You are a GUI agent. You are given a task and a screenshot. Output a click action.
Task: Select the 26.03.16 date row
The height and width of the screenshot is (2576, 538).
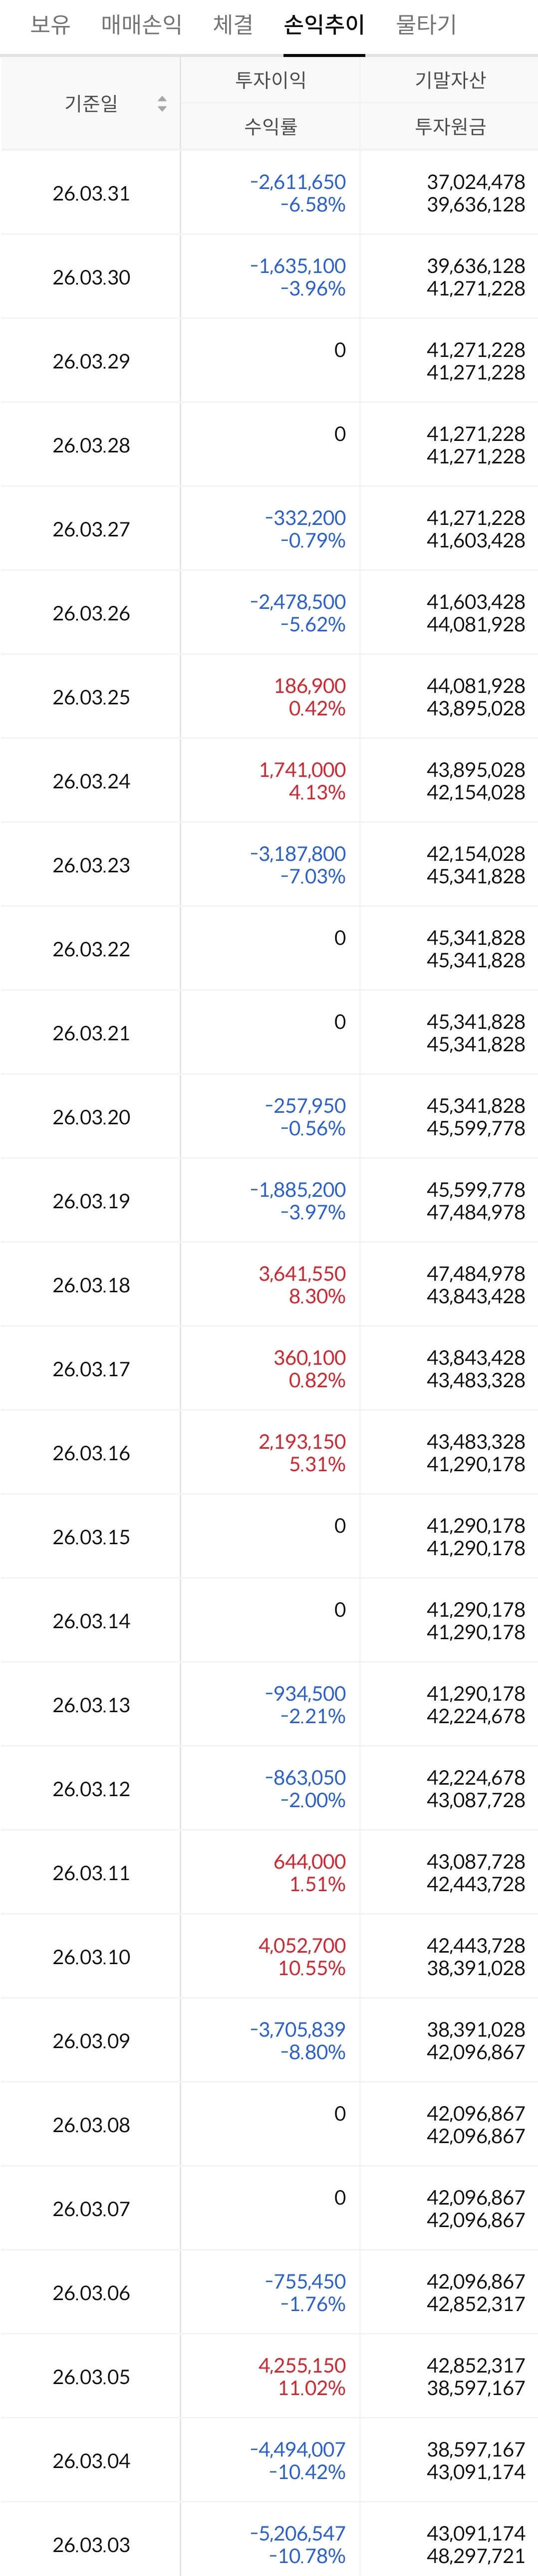point(91,1454)
